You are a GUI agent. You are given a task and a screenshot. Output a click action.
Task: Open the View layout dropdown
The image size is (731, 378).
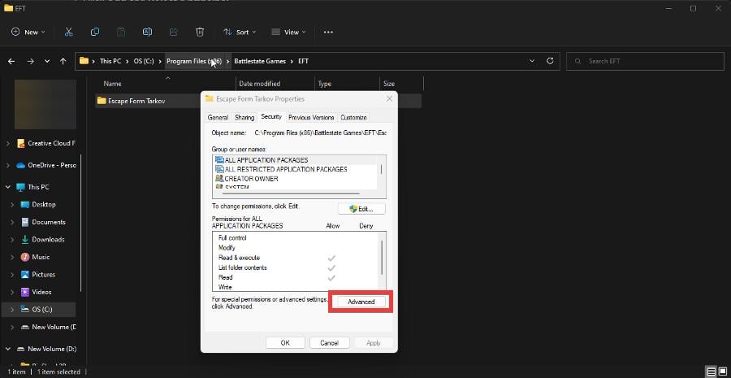(288, 33)
